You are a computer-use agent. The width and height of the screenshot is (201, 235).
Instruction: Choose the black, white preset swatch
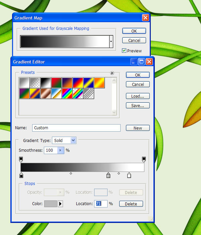[46, 83]
